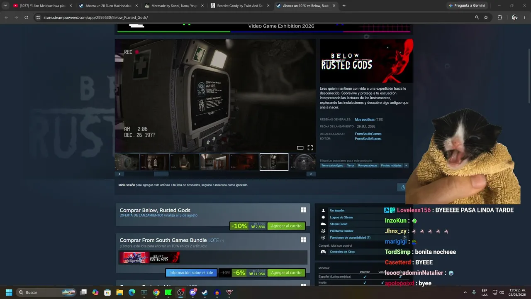Switch to the Exorcist Candy tab
The height and width of the screenshot is (299, 531).
pyautogui.click(x=239, y=6)
